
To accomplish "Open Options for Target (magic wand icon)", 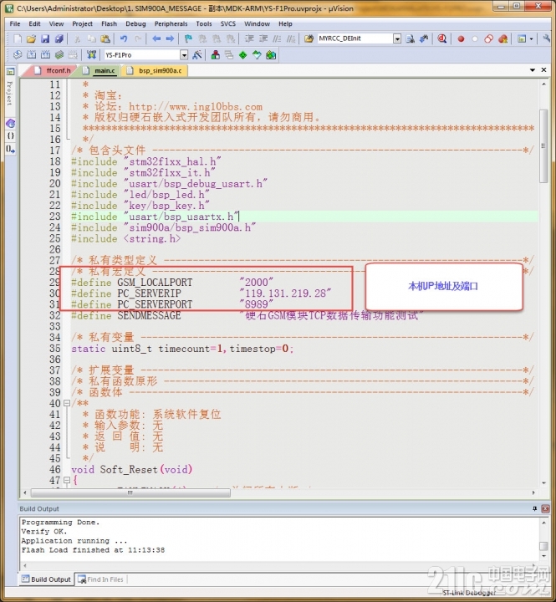I will (197, 55).
